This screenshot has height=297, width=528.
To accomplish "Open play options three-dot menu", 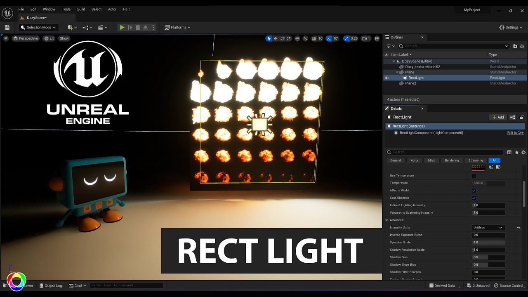I will click(153, 27).
